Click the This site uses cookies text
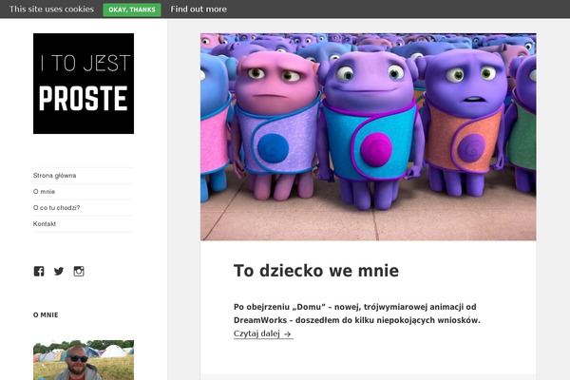The height and width of the screenshot is (380, 570). [51, 9]
